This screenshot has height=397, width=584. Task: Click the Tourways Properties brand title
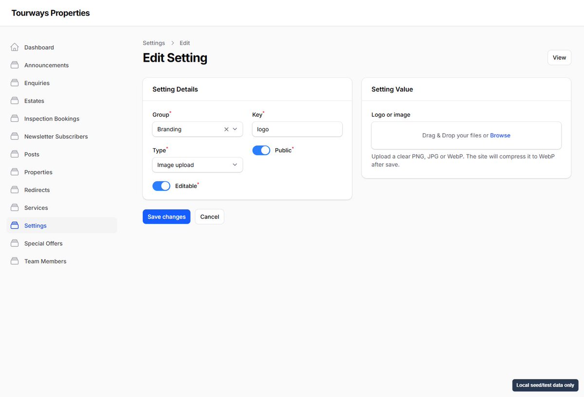[51, 13]
